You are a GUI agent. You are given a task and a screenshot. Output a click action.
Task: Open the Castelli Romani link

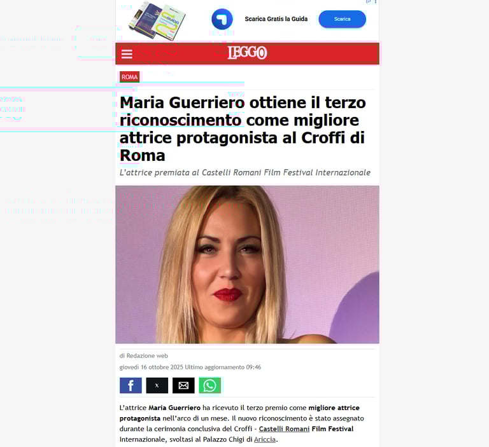(284, 429)
